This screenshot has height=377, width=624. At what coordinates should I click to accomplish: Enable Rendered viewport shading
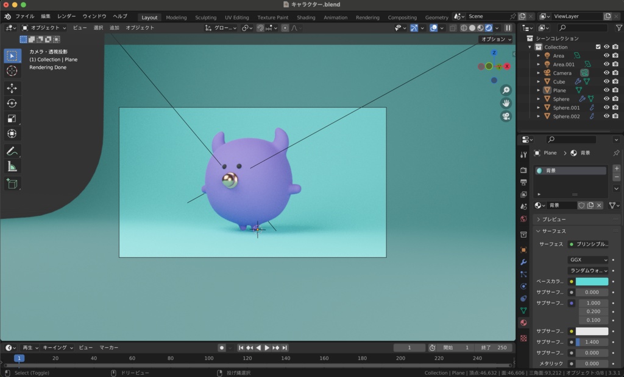click(489, 28)
